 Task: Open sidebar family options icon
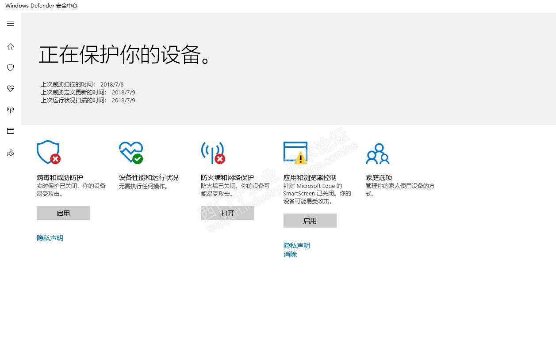11,153
